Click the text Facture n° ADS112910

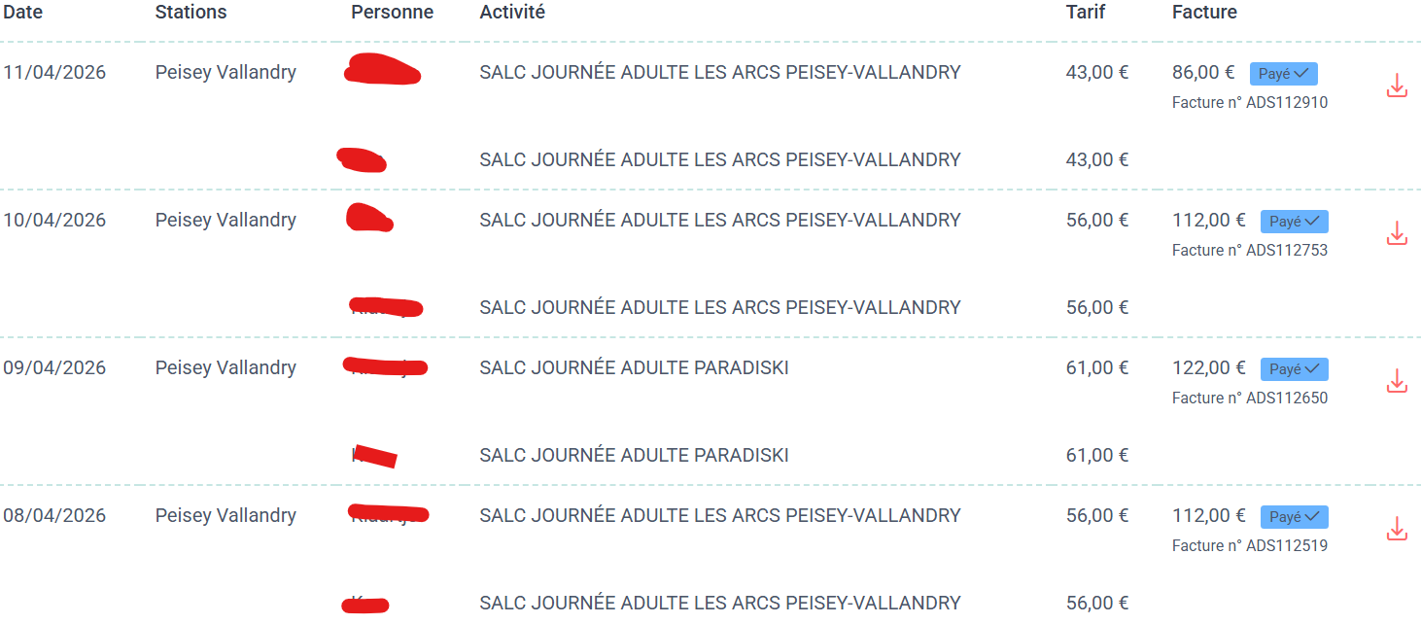1249,103
